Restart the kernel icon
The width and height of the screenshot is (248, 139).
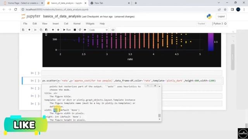tap(80, 30)
